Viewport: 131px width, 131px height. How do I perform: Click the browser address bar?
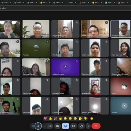[65, 8]
